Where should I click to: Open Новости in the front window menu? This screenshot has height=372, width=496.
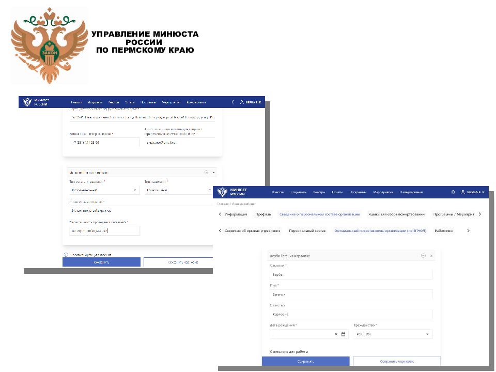click(278, 192)
